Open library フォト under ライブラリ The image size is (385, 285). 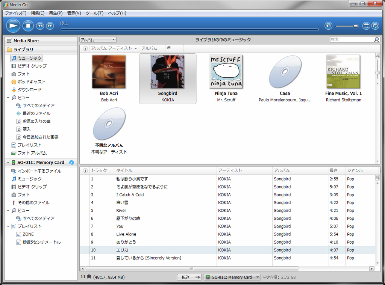point(20,74)
